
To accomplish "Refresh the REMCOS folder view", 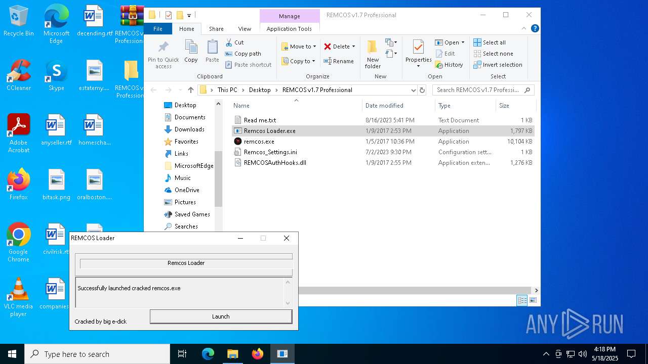I will click(422, 90).
